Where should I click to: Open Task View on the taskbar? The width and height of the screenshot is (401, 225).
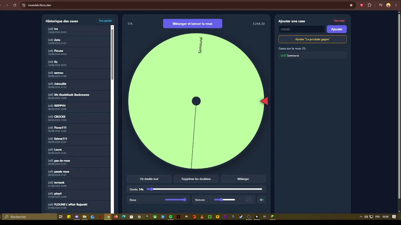pos(61,217)
